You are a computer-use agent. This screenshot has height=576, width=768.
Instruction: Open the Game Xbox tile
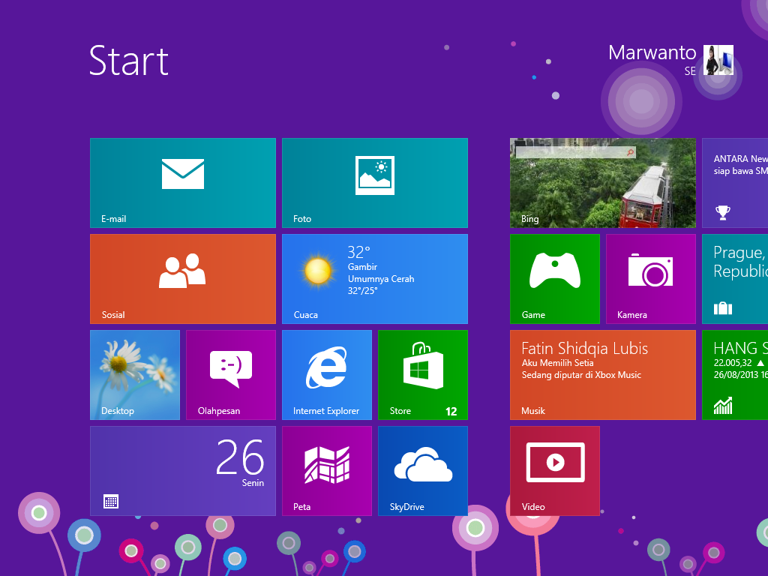coord(554,279)
